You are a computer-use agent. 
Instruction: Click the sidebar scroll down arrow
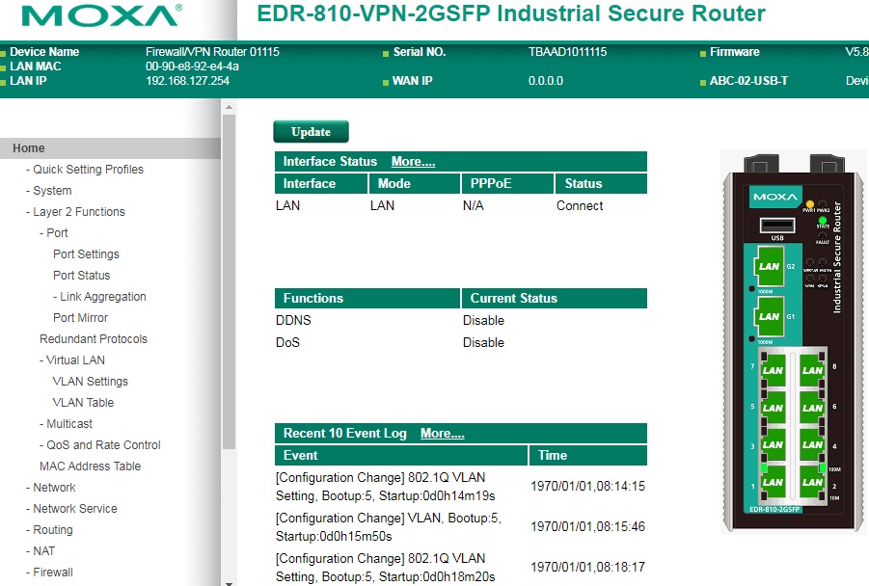coord(229,583)
